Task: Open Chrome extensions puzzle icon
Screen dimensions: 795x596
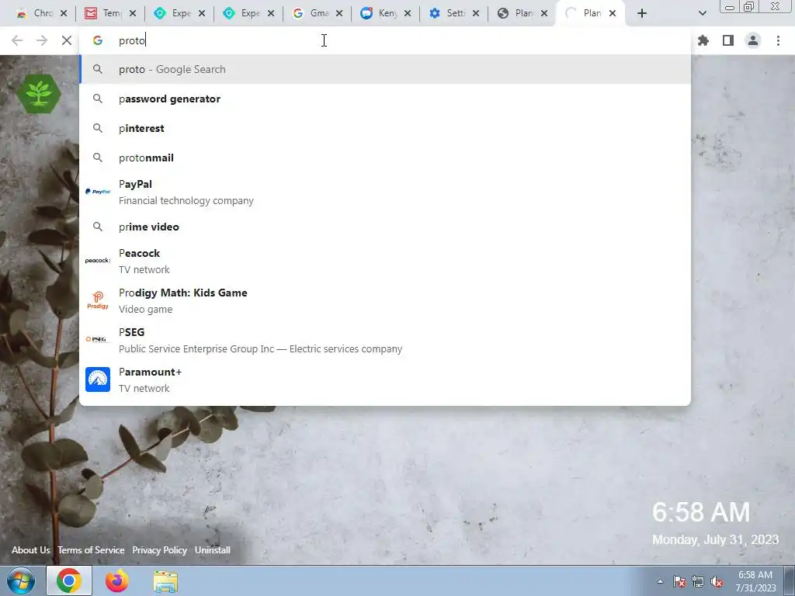Action: click(703, 40)
